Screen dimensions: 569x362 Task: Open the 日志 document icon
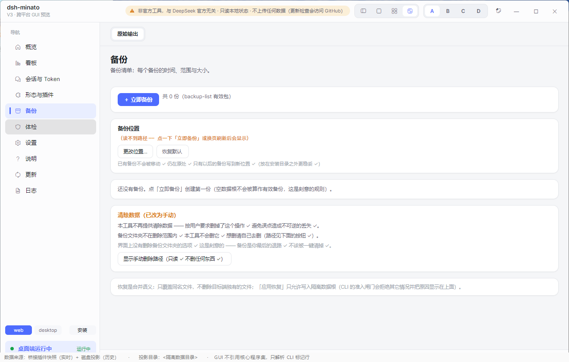[18, 190]
